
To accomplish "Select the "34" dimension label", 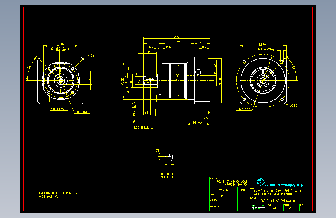I will click(206, 118).
